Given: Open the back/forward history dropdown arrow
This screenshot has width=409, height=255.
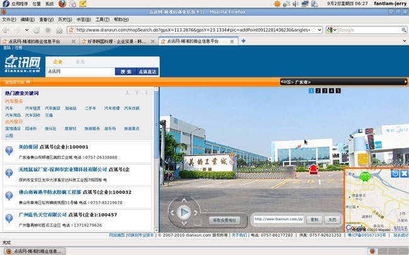Looking at the screenshot, I should click(x=26, y=30).
